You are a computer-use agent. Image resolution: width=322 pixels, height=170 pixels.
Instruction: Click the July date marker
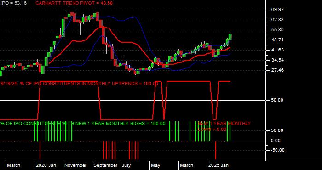pos(126,165)
